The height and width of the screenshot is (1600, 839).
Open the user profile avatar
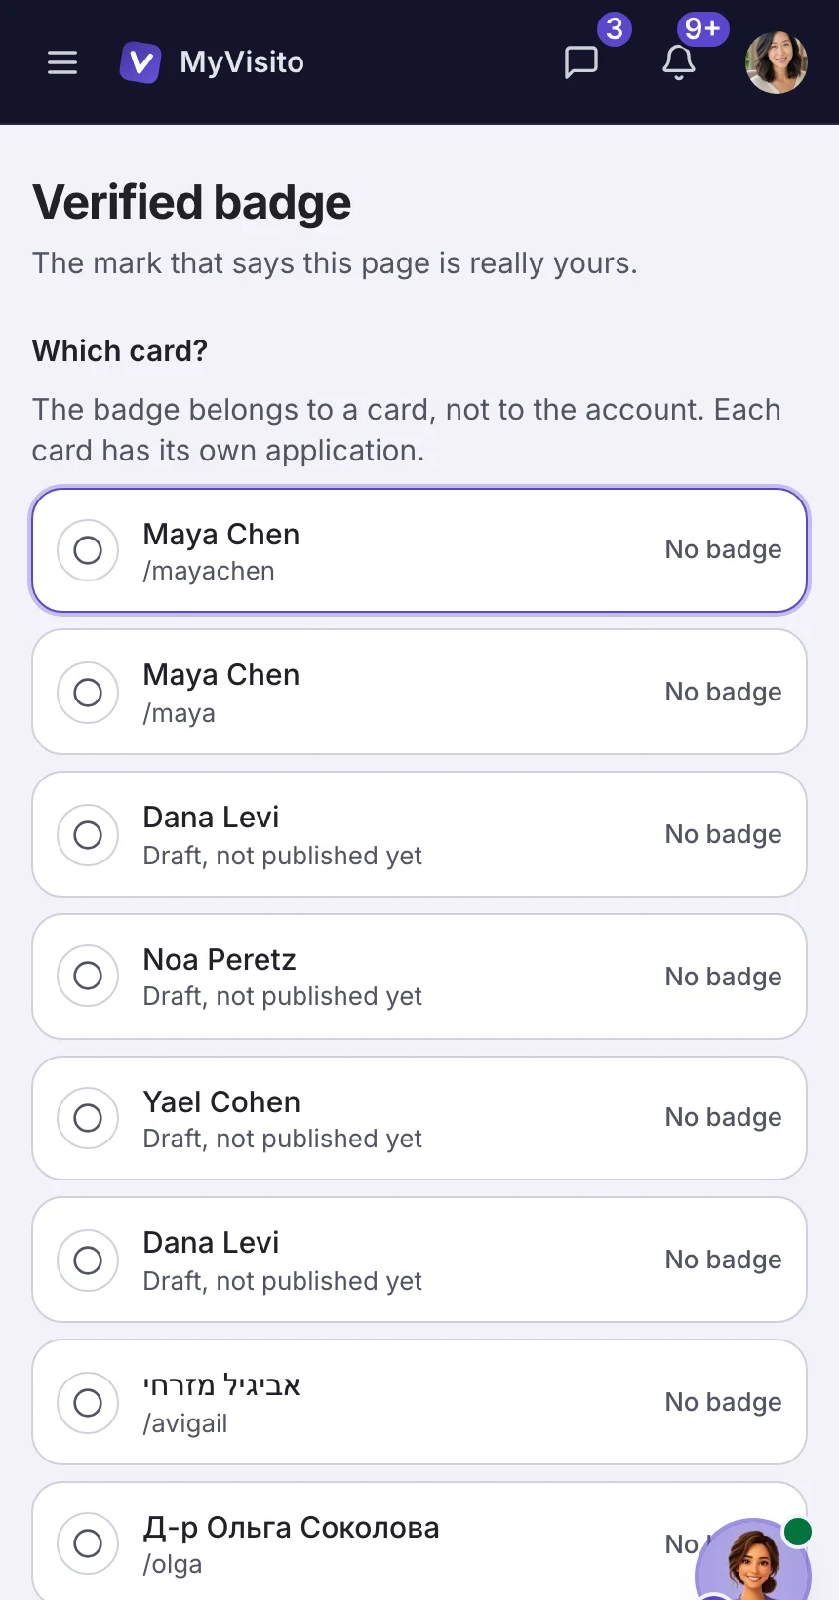[777, 62]
